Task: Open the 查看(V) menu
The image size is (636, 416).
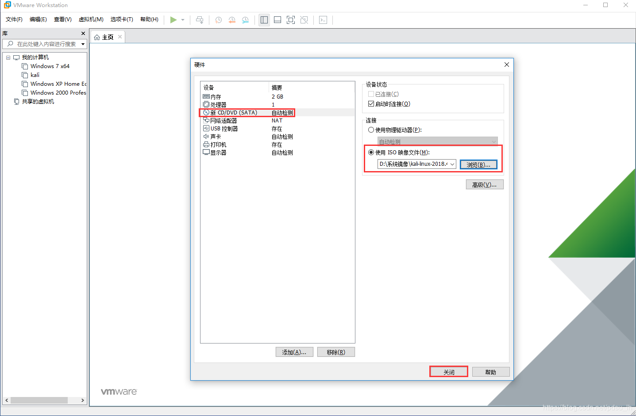Action: (63, 19)
